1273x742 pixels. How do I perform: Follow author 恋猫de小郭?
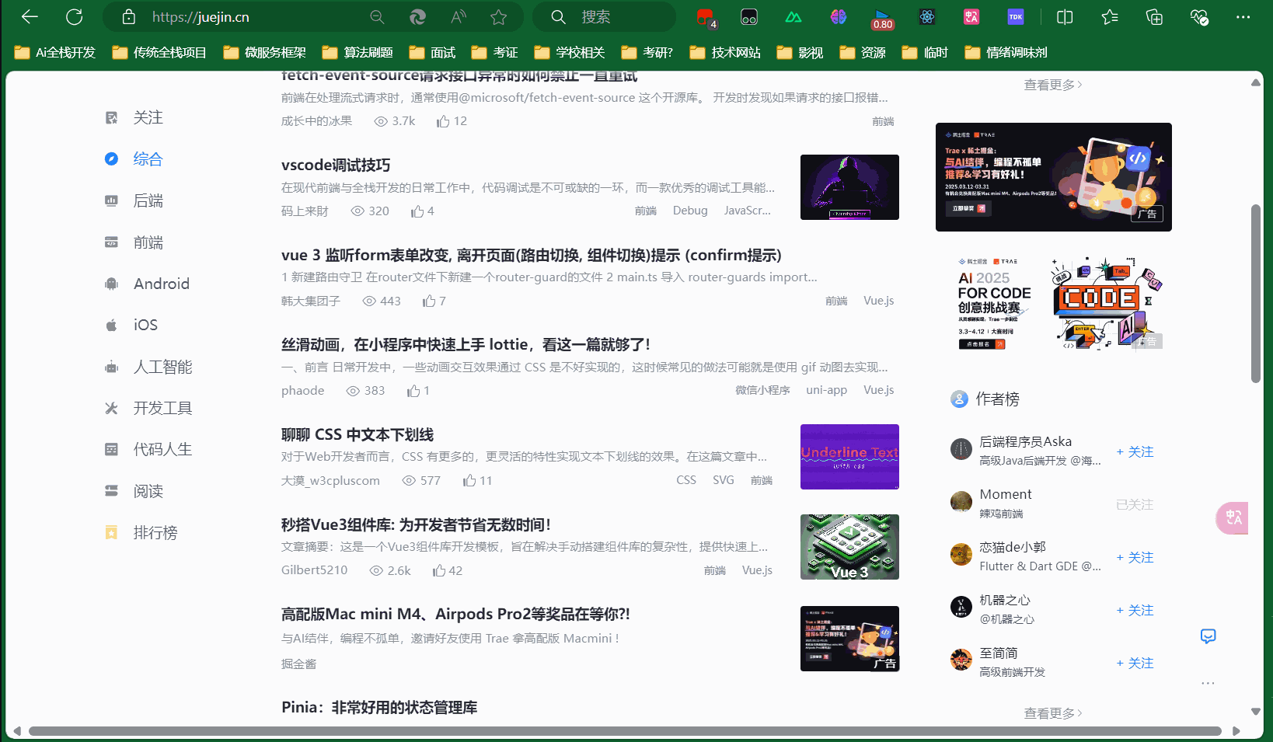pos(1135,558)
